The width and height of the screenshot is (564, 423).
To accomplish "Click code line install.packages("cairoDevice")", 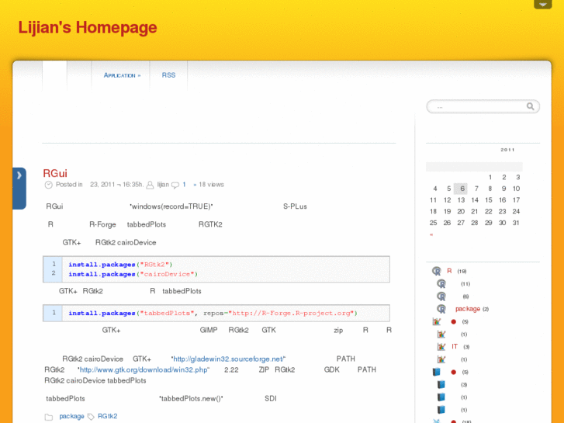I will (x=133, y=274).
